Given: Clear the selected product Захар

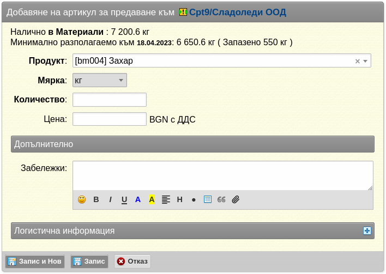Looking at the screenshot, I should 358,61.
